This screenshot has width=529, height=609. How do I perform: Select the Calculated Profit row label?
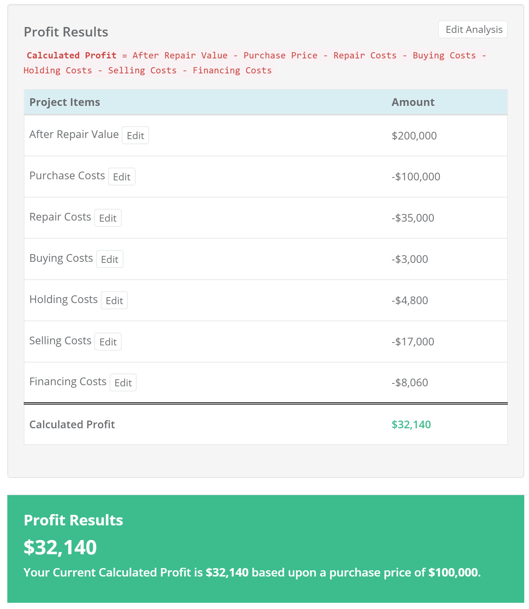click(72, 424)
